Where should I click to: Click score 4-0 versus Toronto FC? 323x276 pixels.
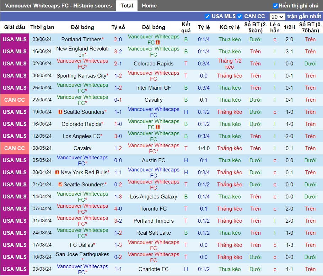(x=118, y=208)
